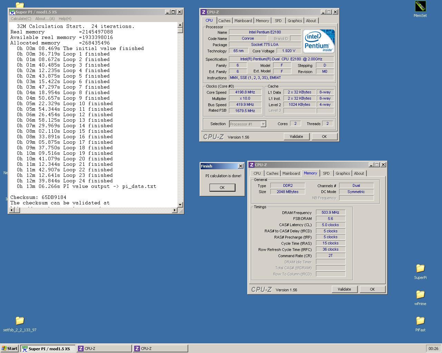Click the PI calculation is done! message
Viewport: 442px width, 353px height.
pos(223,176)
